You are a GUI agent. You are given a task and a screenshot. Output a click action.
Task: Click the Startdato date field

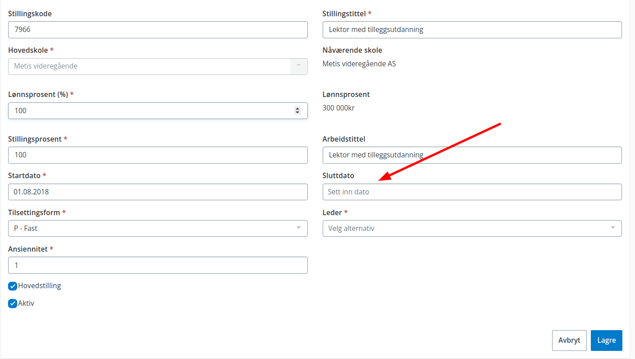[x=158, y=192]
